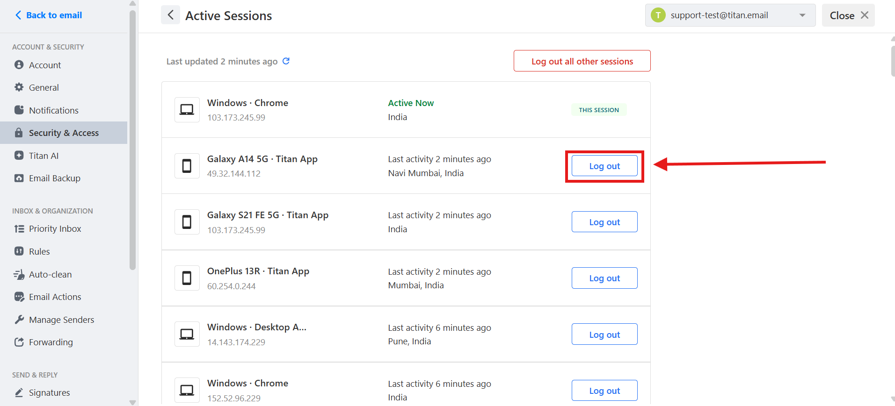
Task: Click the Titan AI sparkle icon
Action: 19,155
